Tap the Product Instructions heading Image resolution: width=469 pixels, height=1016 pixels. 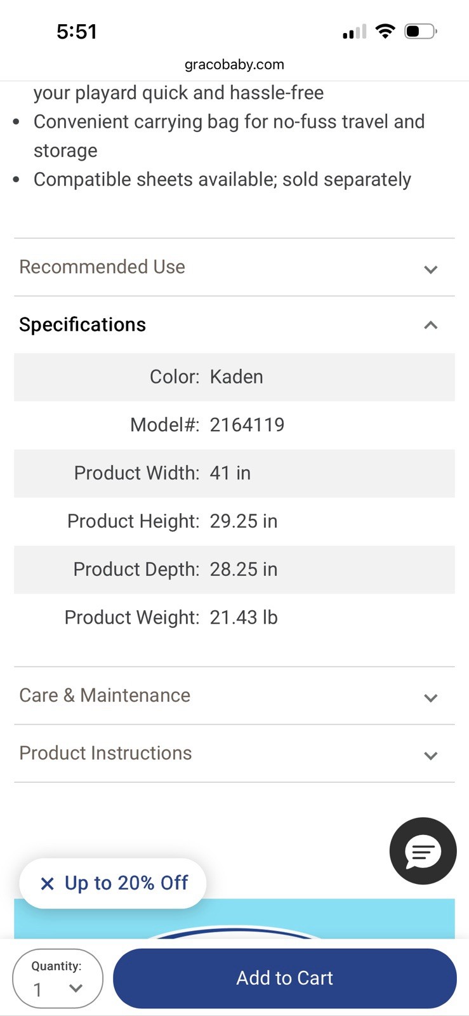tap(105, 753)
